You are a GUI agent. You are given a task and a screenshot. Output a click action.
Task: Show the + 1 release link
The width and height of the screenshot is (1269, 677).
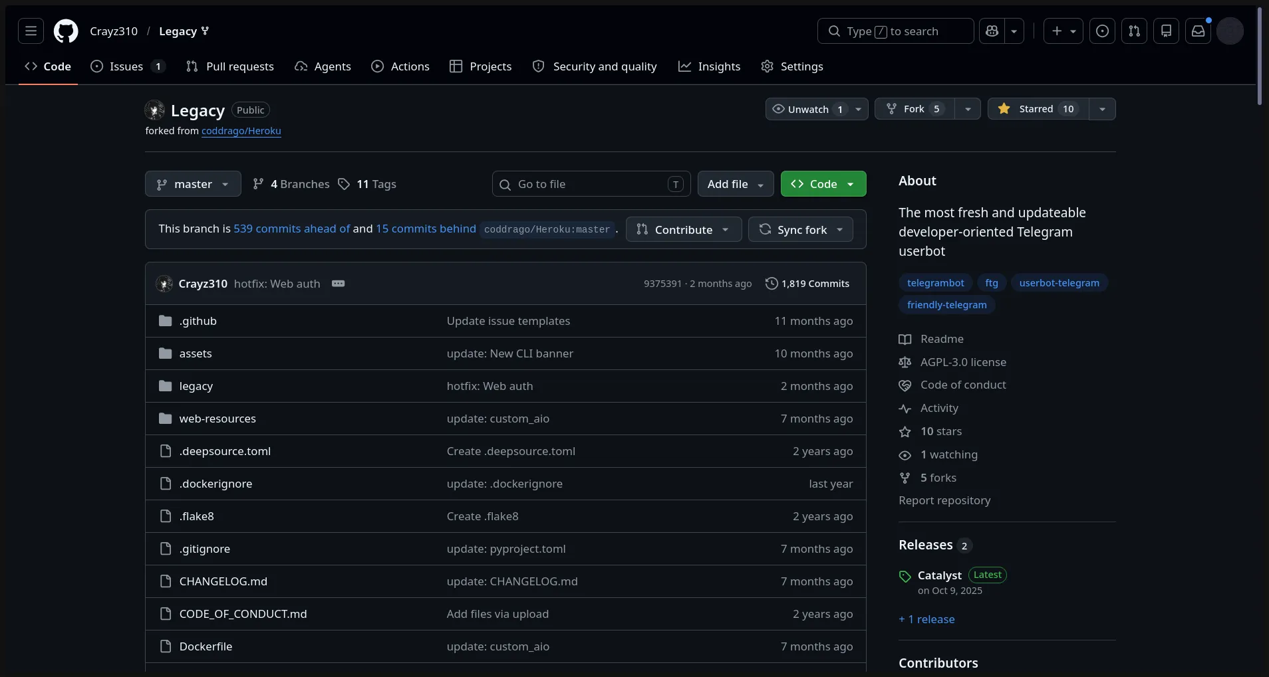pos(926,619)
